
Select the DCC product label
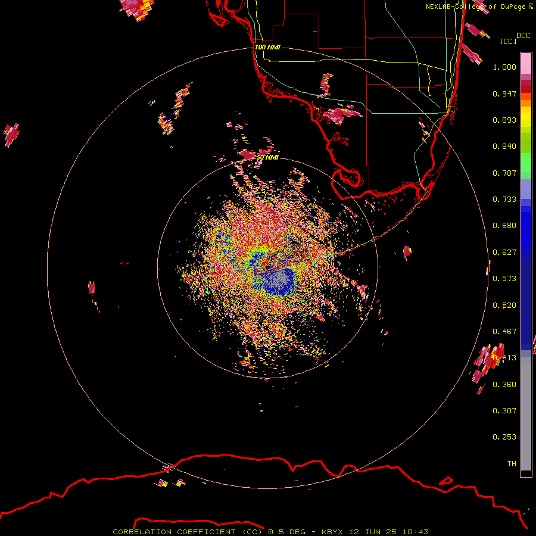pyautogui.click(x=523, y=36)
